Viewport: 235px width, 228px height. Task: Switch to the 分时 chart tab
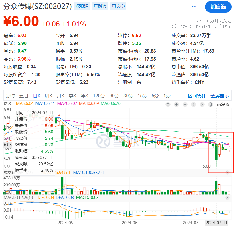click(x=10, y=96)
